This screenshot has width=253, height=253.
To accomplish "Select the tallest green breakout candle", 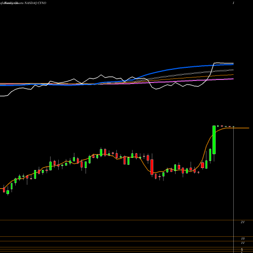I will 214,140.
